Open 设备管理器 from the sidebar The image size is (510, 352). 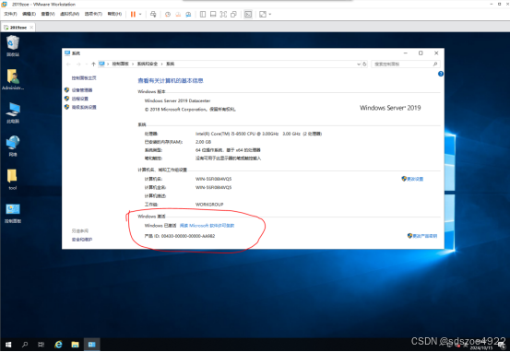pyautogui.click(x=82, y=90)
